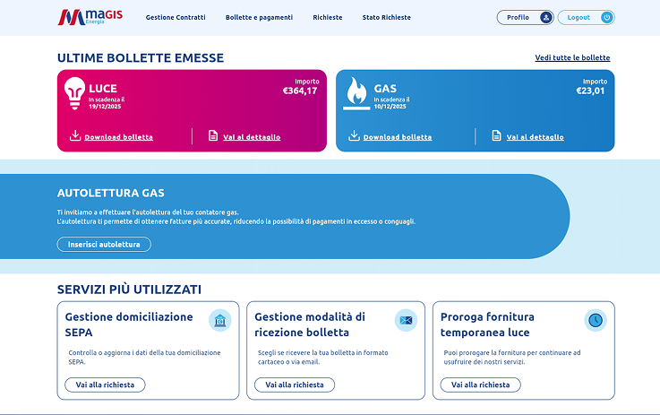Click the flame icon on Gas card
This screenshot has width=660, height=415.
coord(356,92)
